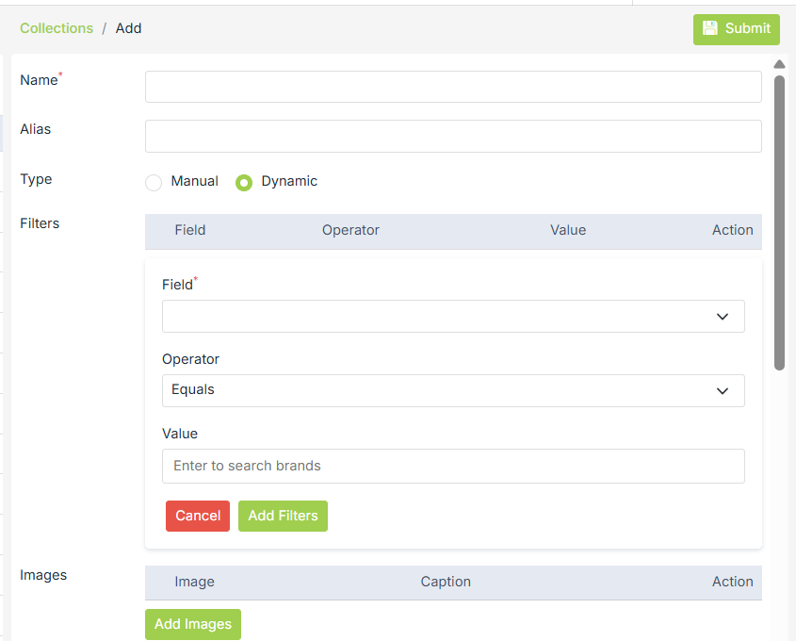Click the Add breadcrumb item
This screenshot has height=641, width=796.
pos(128,28)
